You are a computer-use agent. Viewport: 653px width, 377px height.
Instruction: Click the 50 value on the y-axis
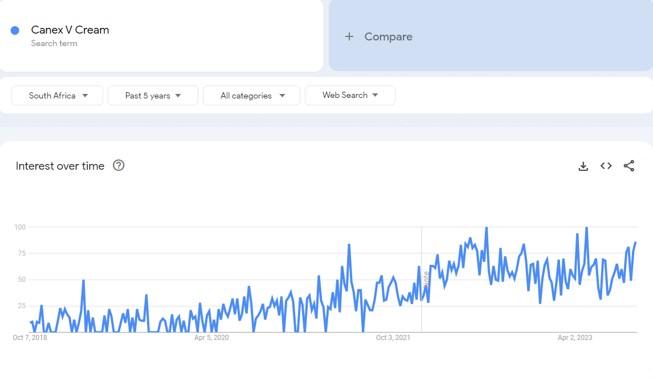point(22,280)
